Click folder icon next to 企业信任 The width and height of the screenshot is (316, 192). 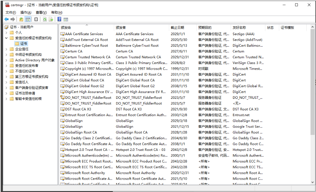click(x=12, y=49)
